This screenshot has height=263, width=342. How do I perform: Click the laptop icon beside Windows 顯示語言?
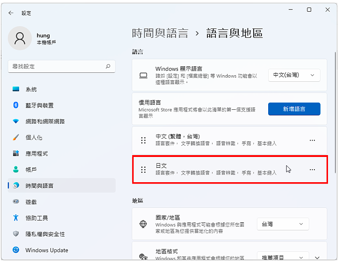click(143, 76)
